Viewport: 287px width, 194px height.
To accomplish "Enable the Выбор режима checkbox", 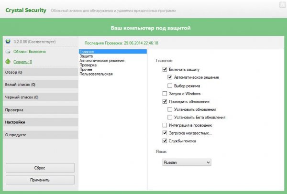I will (170, 86).
